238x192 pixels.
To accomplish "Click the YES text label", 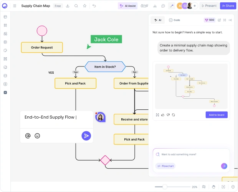I will (x=51, y=73).
